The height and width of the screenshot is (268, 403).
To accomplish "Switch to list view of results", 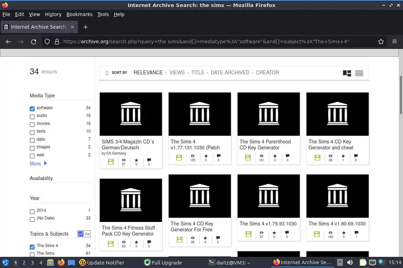I will click(x=359, y=73).
